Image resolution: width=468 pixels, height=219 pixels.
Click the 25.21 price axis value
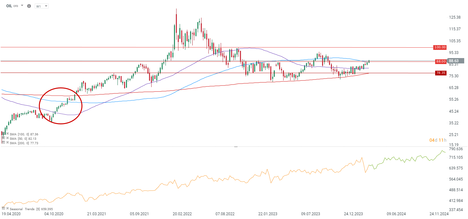[454, 135]
